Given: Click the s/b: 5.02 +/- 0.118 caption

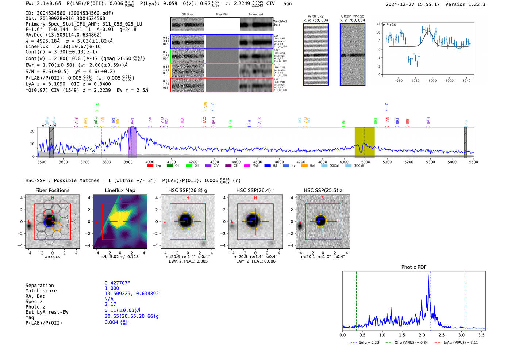Looking at the screenshot, I should (120, 257).
